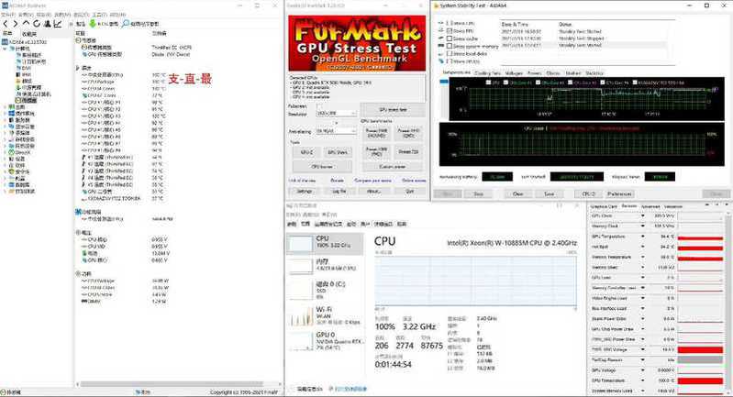
Task: Switch to the Advanced tab in GPU-Z
Action: 650,206
